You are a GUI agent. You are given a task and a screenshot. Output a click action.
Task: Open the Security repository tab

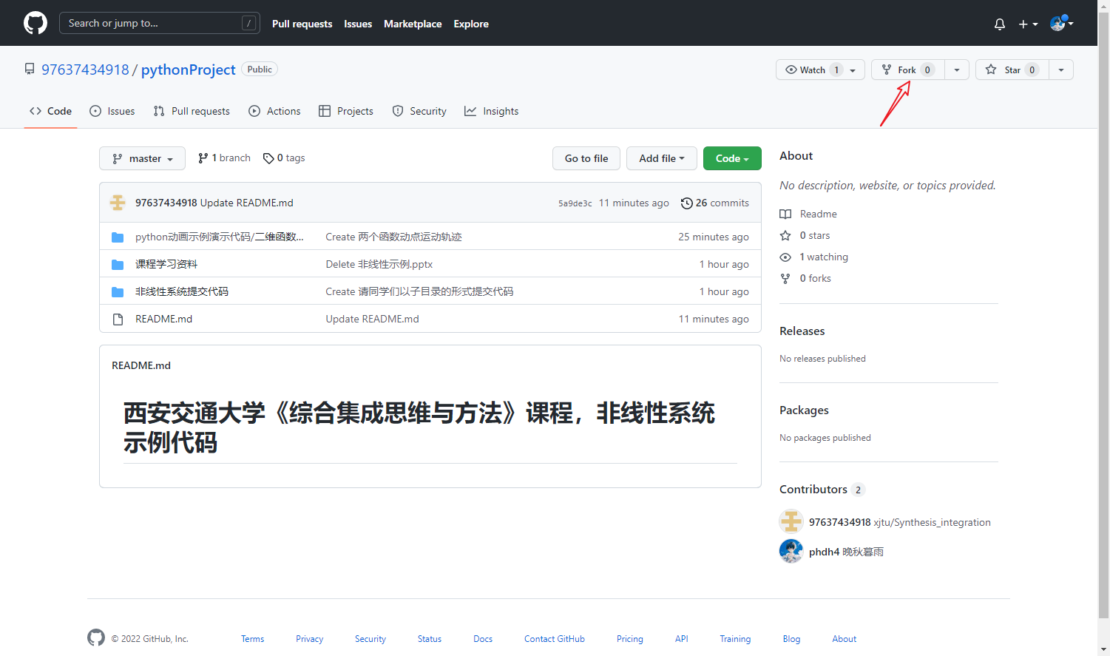coord(419,111)
